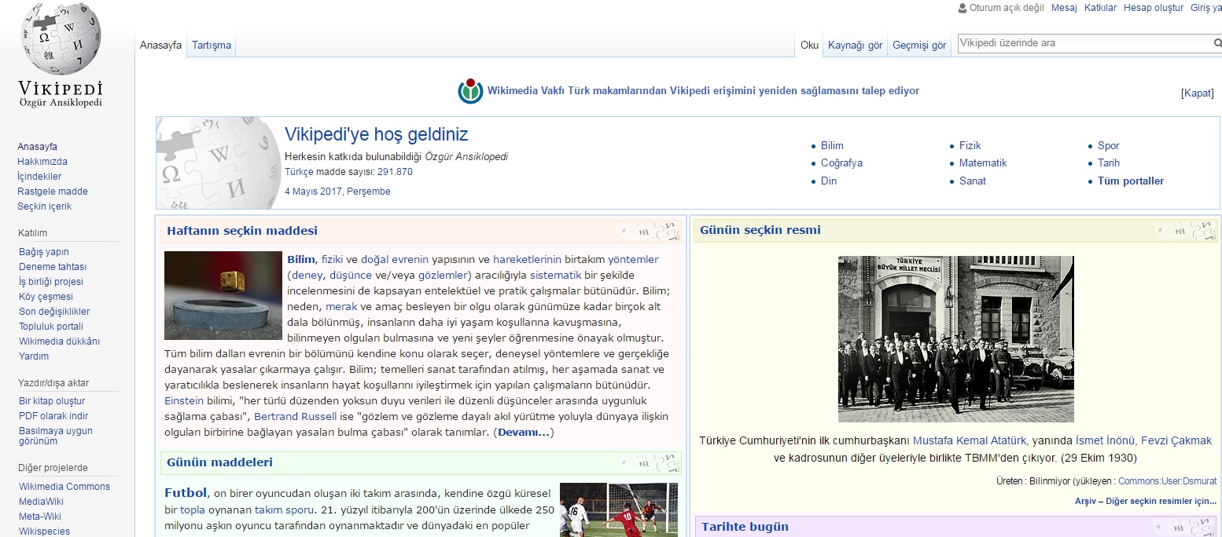Click the user icon beside Oturum açık değil
This screenshot has width=1222, height=537.
[x=963, y=8]
